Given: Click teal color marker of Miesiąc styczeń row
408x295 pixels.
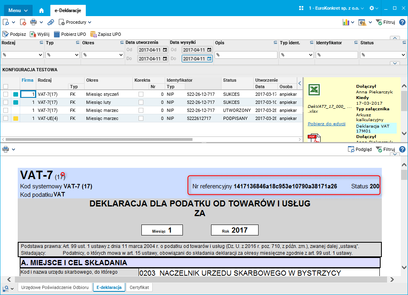Looking at the screenshot, I should 16,94.
